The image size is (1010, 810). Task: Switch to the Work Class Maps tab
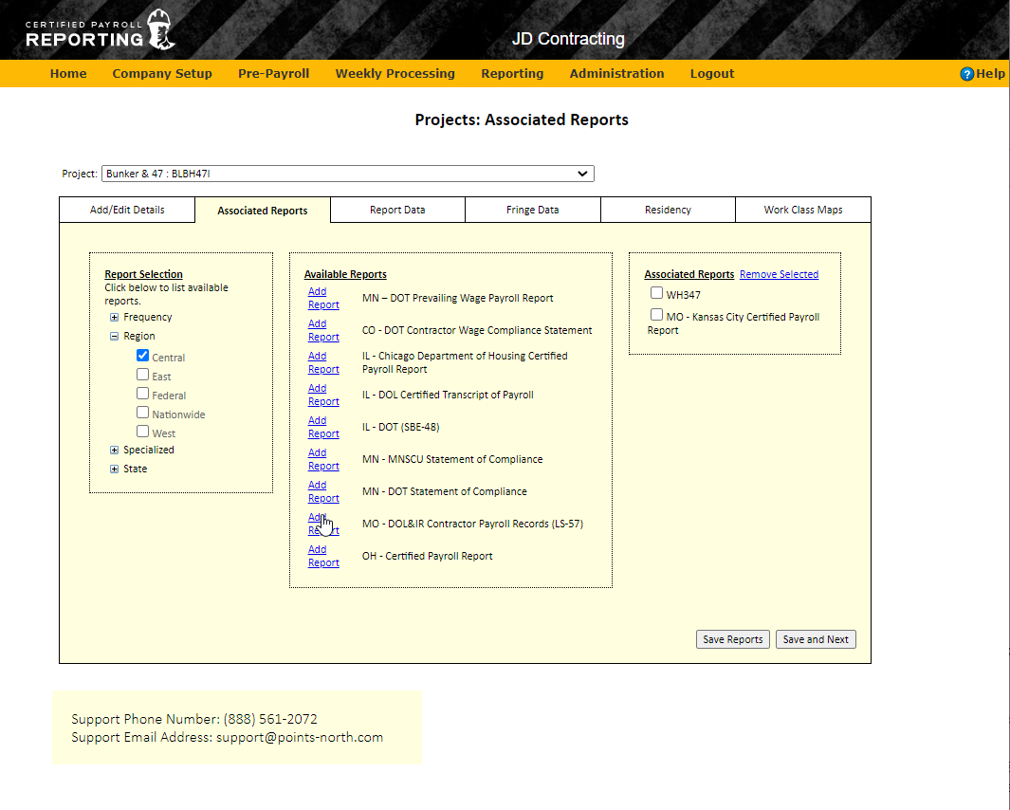click(x=803, y=210)
